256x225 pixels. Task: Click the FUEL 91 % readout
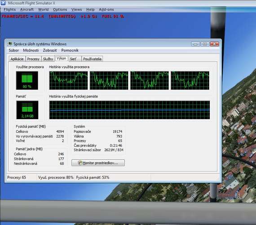tap(113, 16)
